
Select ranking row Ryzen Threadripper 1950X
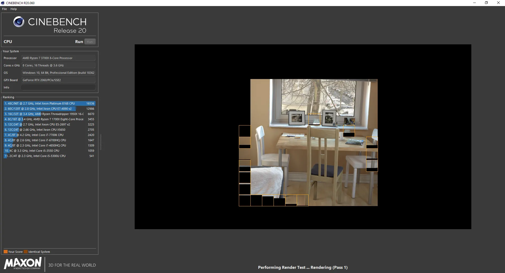[x=49, y=114]
